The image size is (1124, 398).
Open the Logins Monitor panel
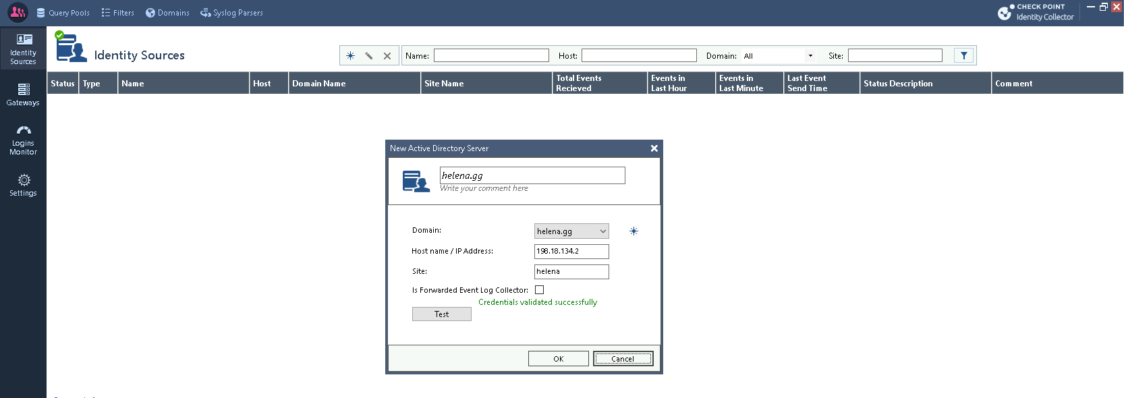pyautogui.click(x=23, y=140)
